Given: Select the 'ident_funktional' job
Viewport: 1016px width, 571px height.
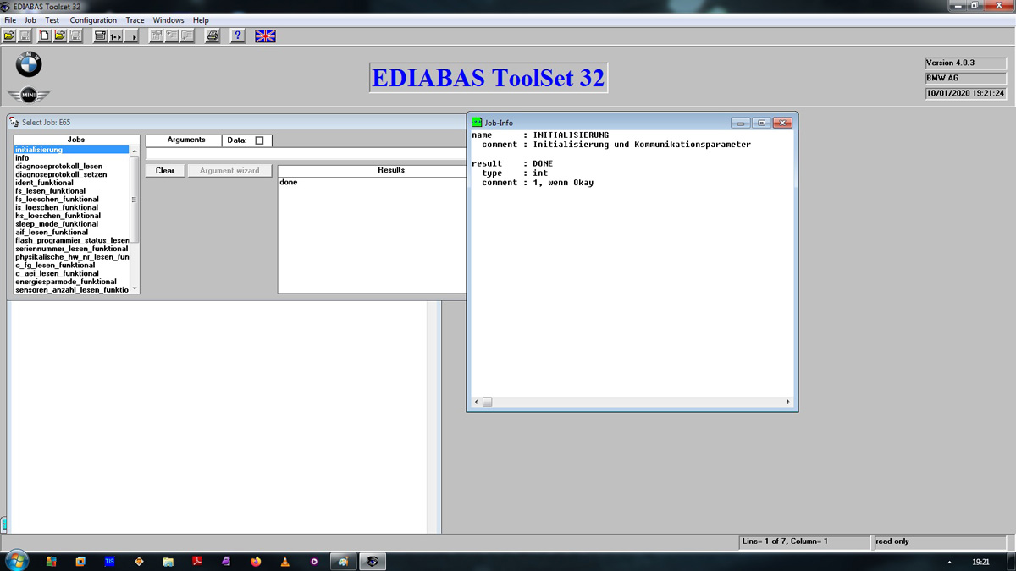Looking at the screenshot, I should click(x=72, y=183).
